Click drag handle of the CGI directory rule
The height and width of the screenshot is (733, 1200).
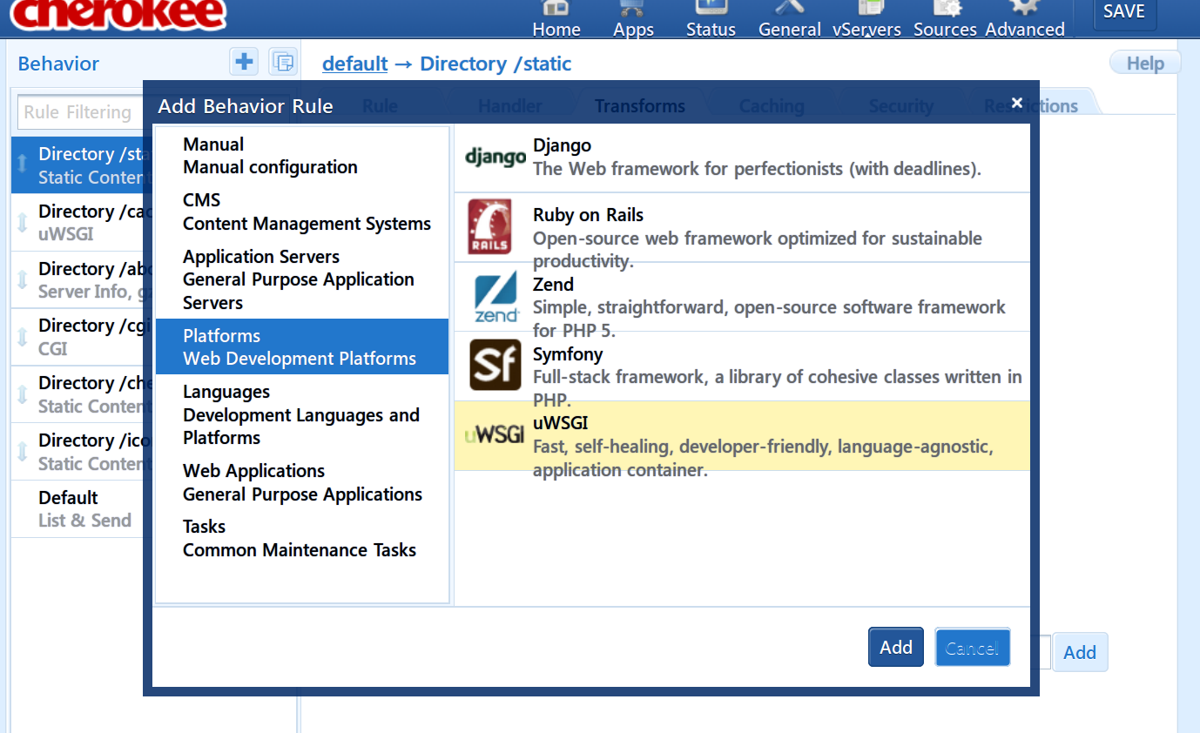pyautogui.click(x=23, y=337)
